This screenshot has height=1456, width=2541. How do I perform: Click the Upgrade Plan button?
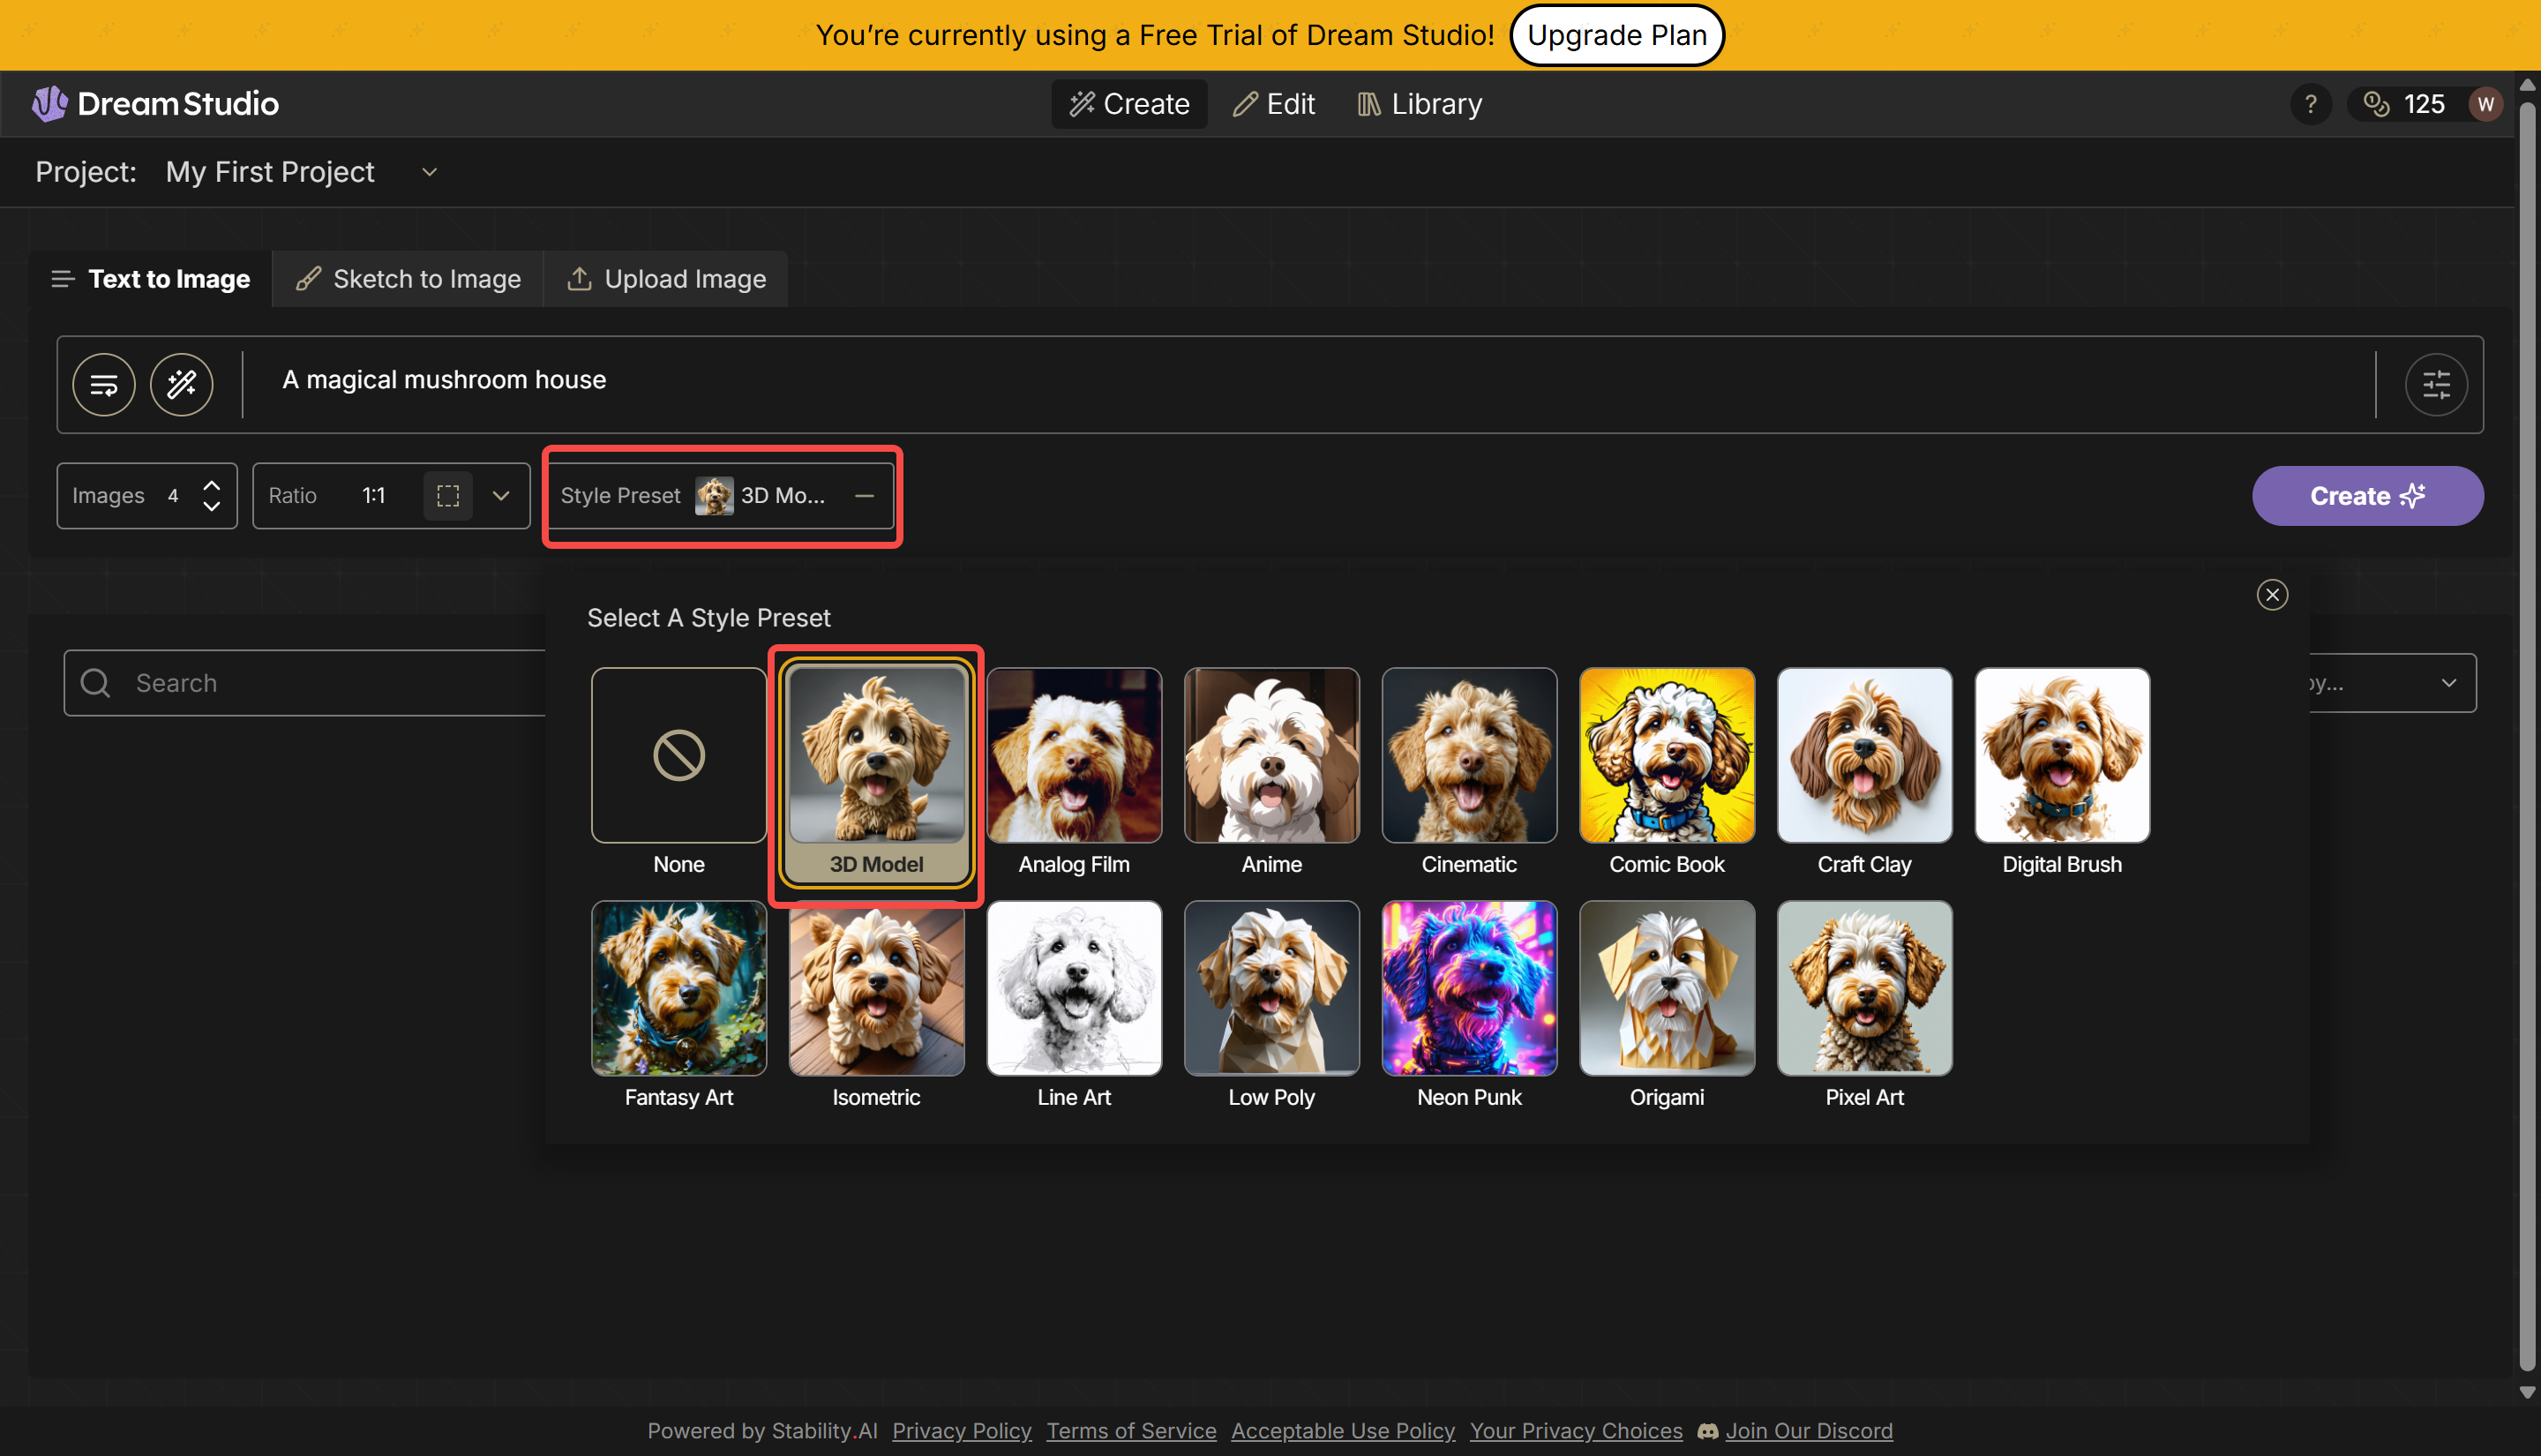(x=1616, y=35)
